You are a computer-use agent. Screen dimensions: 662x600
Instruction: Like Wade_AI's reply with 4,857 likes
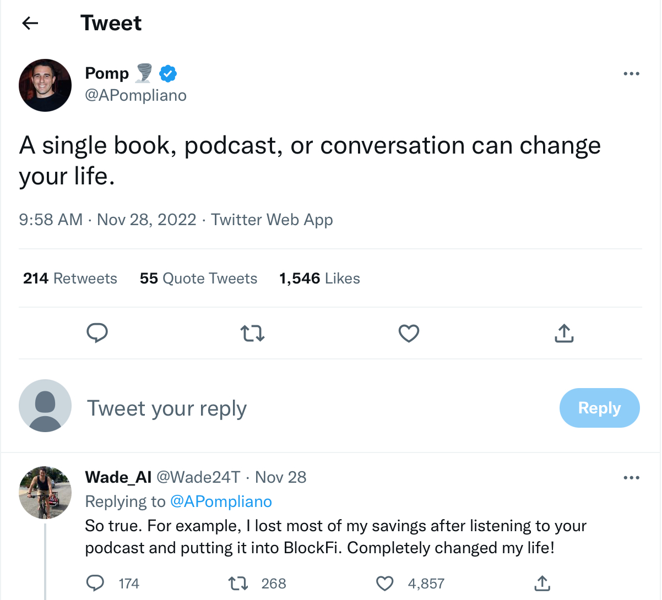pyautogui.click(x=384, y=583)
